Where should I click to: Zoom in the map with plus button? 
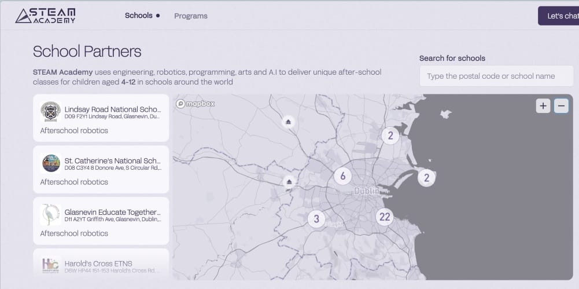[543, 106]
